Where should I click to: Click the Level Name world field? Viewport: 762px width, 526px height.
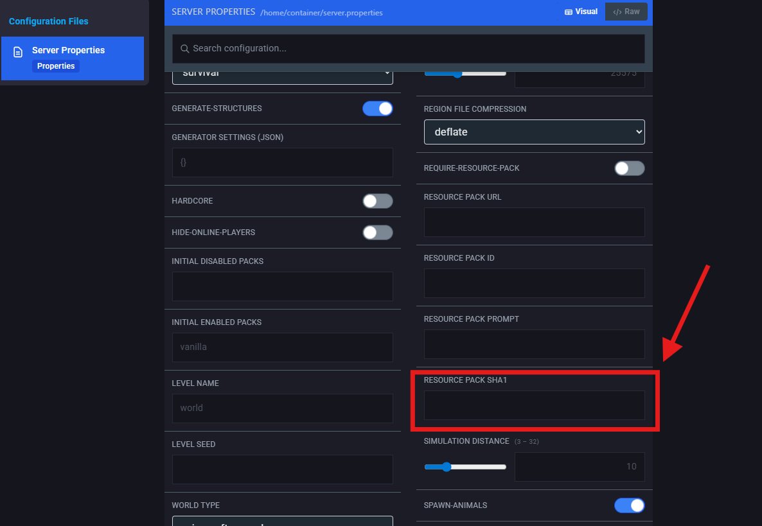point(282,408)
